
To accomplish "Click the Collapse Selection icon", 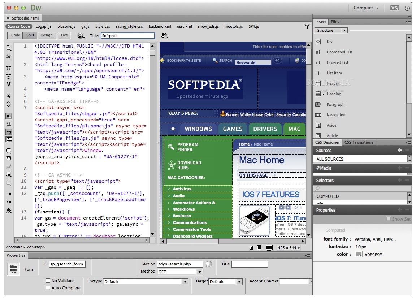I will (9, 76).
